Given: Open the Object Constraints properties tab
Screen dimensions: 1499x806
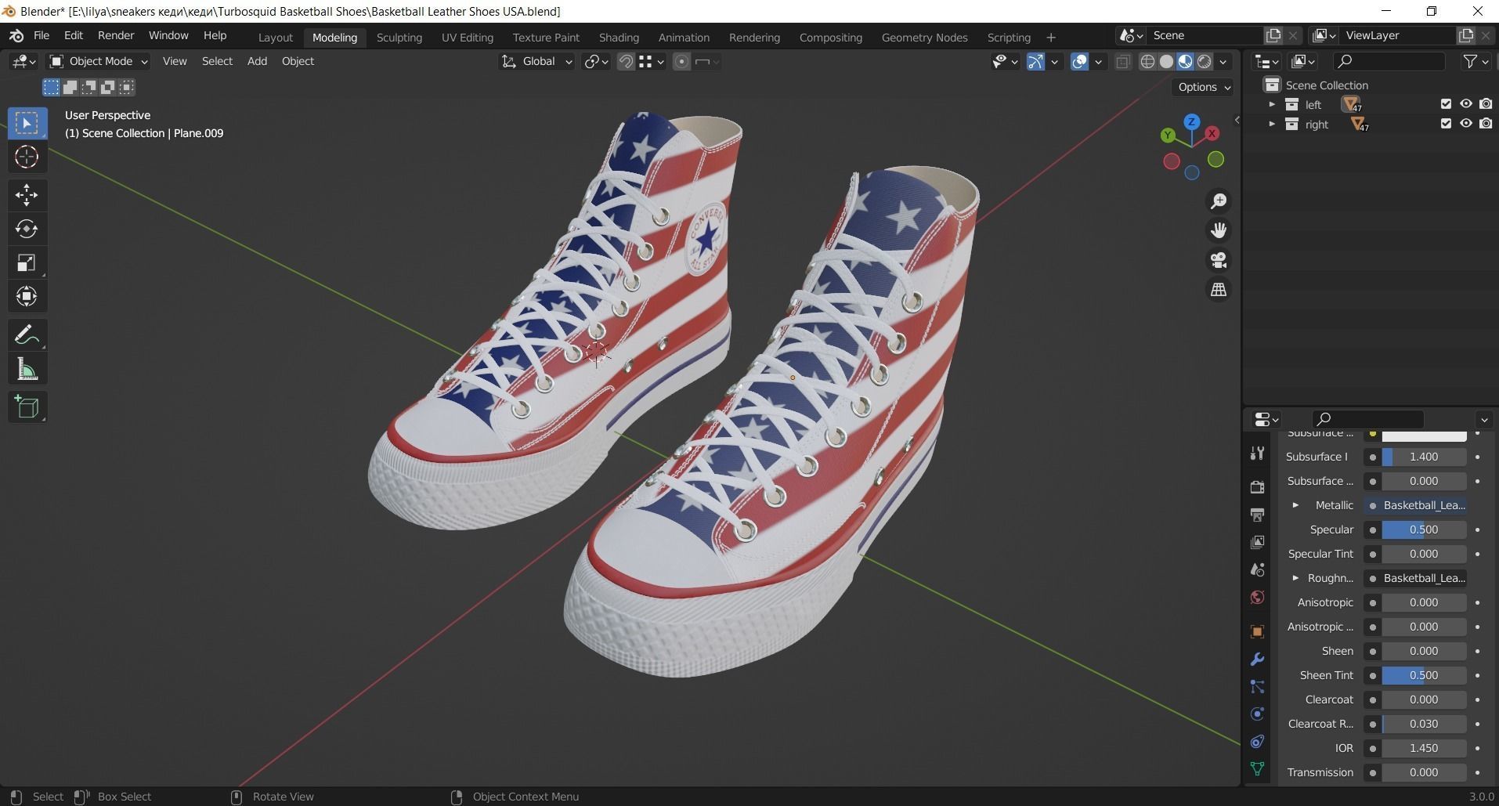Looking at the screenshot, I should (x=1257, y=742).
